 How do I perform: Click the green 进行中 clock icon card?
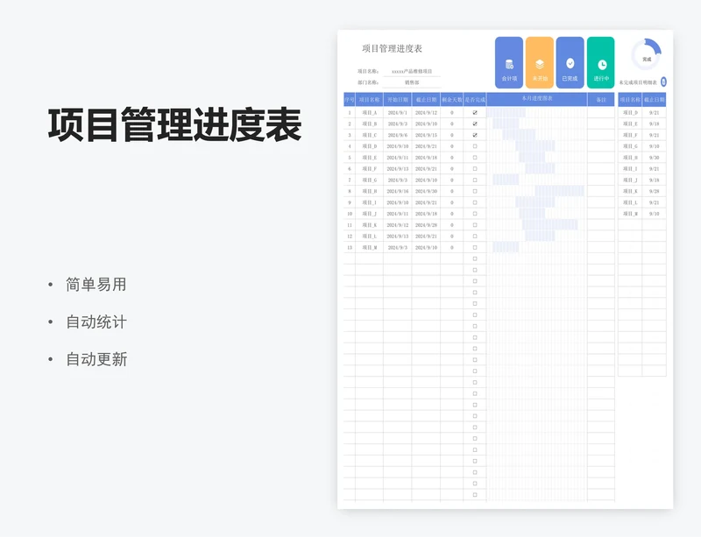point(601,62)
